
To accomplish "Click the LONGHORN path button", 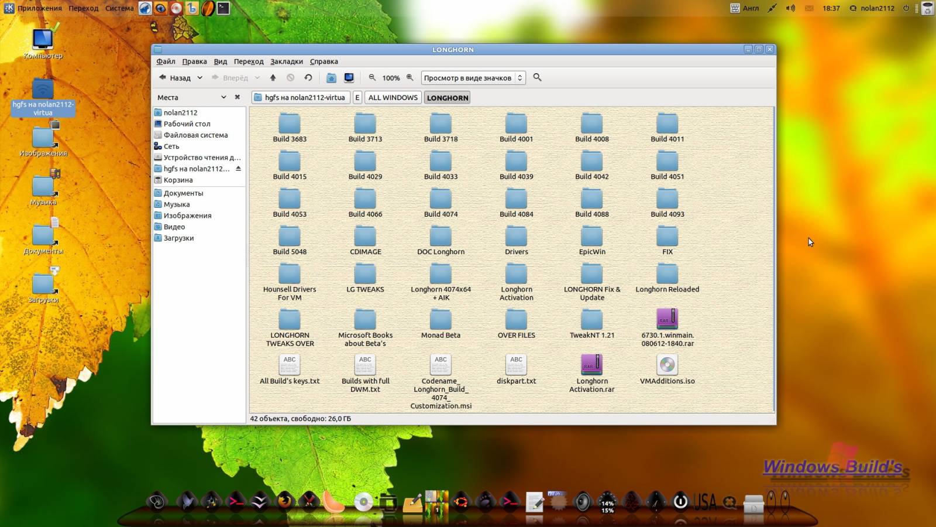I will 448,97.
